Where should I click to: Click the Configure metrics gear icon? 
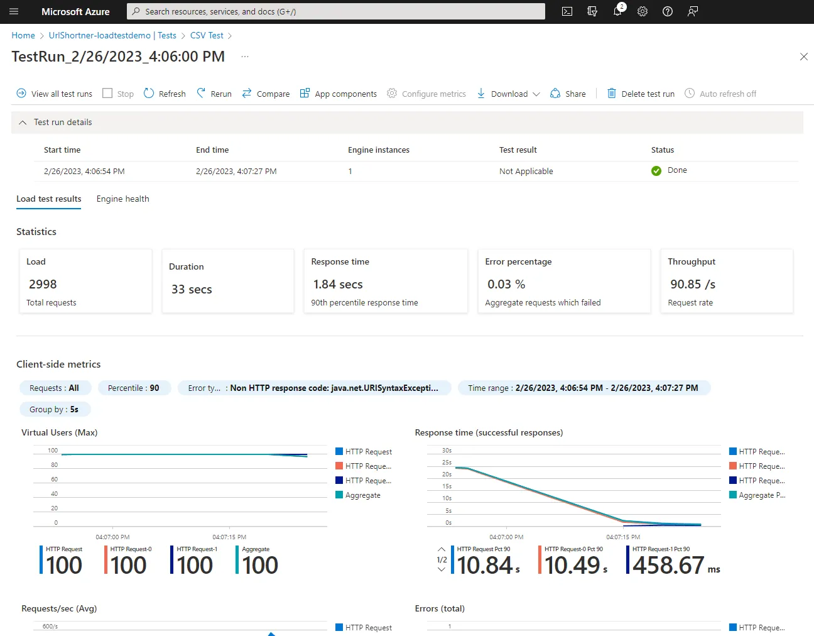(x=392, y=93)
